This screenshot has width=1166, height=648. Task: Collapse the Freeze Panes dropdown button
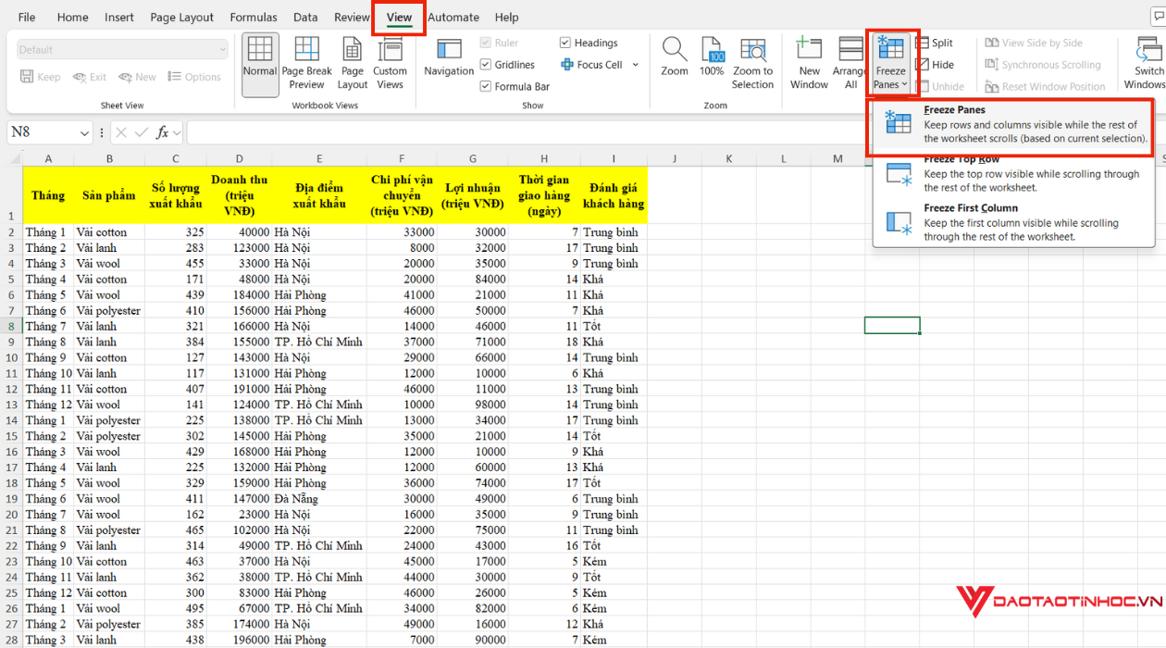[891, 63]
